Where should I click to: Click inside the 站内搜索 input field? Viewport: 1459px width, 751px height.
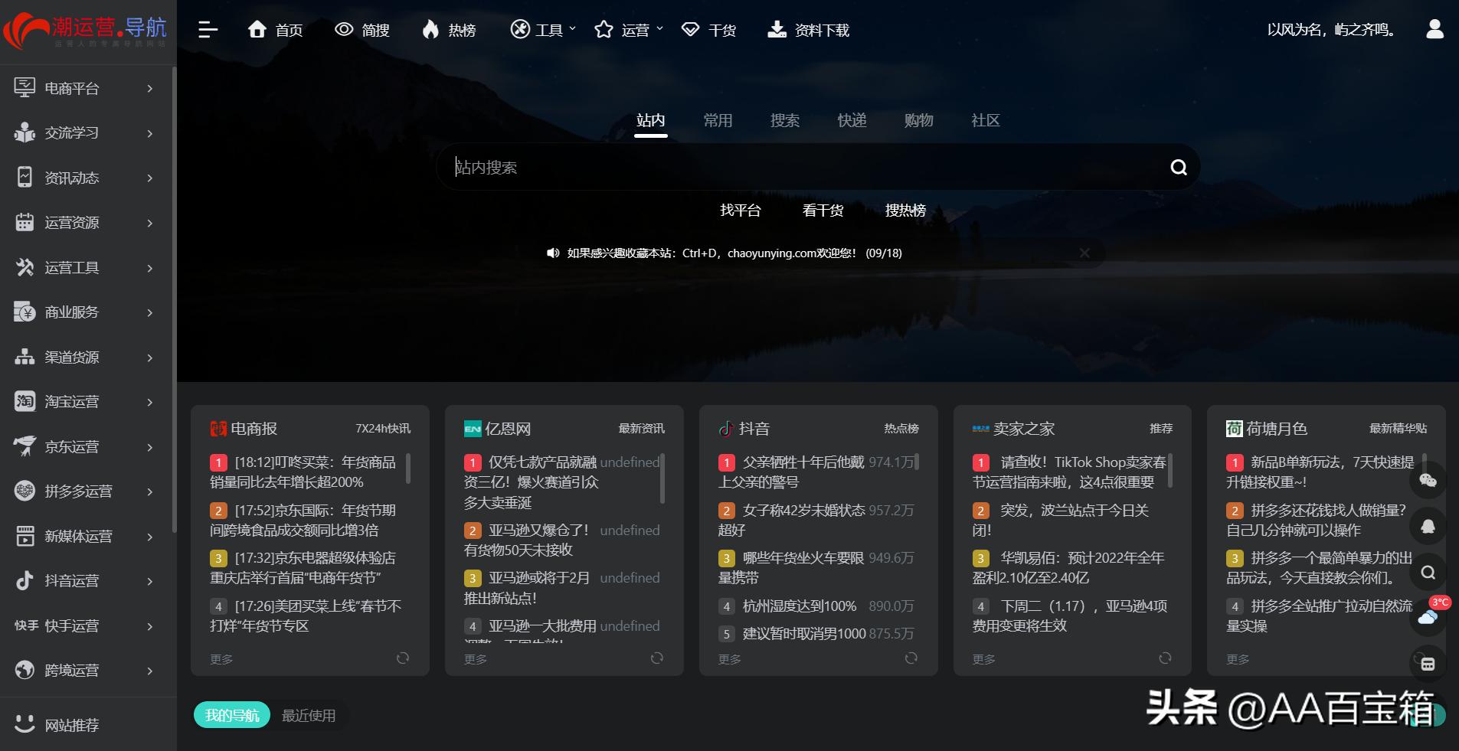pos(766,166)
